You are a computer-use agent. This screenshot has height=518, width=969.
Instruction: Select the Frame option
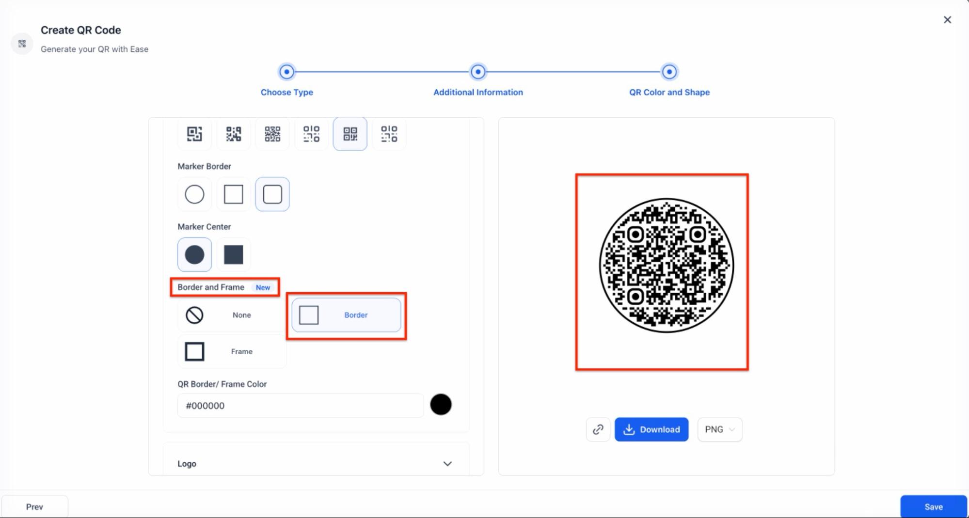coord(232,351)
